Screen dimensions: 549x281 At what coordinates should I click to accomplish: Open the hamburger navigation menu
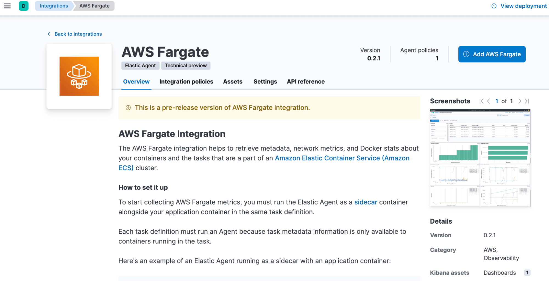(7, 6)
